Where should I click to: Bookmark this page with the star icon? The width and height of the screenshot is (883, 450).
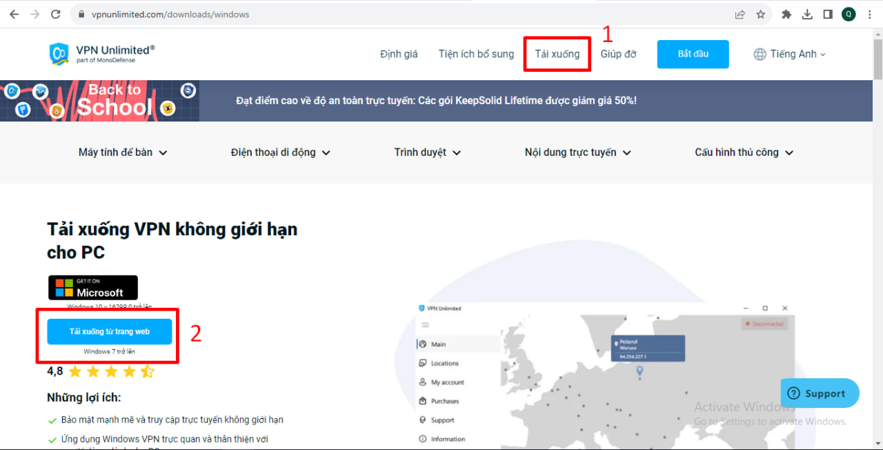click(x=760, y=14)
